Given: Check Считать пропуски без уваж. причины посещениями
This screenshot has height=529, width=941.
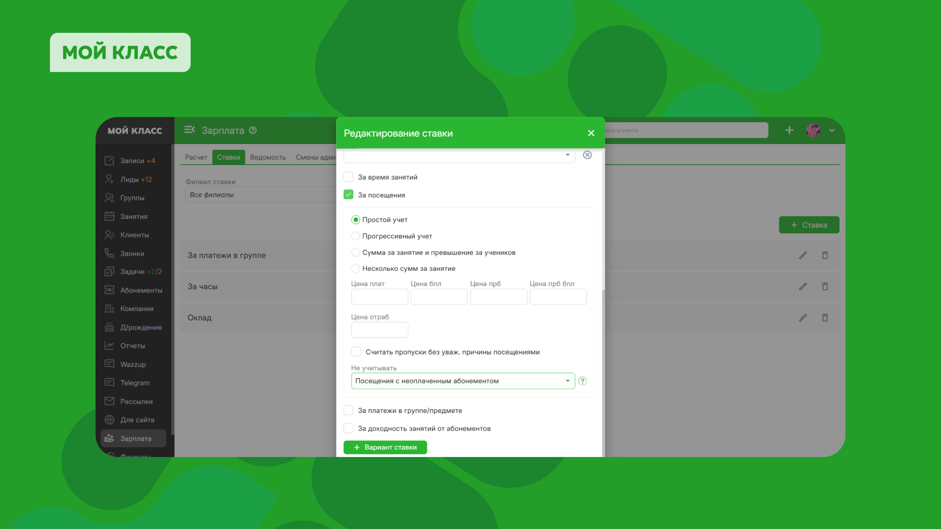Looking at the screenshot, I should [356, 352].
